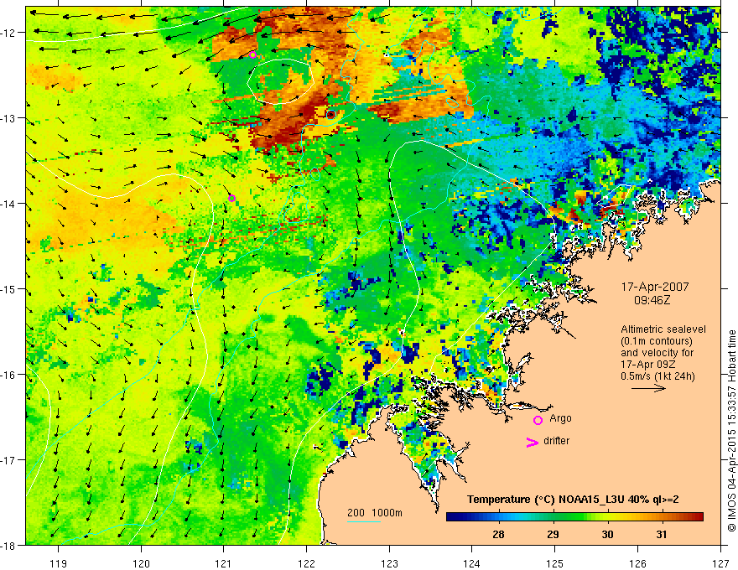Viewport: 738px width, 570px height.
Task: Click longitude axis label "121"
Action: click(x=224, y=563)
